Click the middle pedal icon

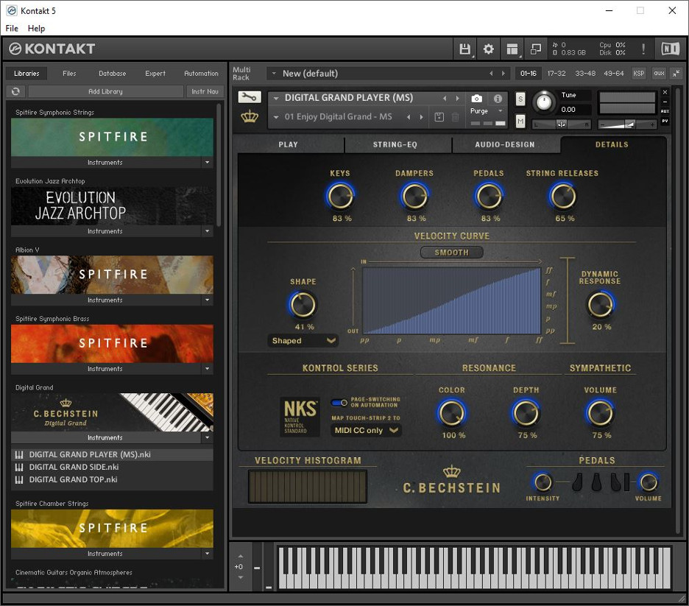pos(596,482)
